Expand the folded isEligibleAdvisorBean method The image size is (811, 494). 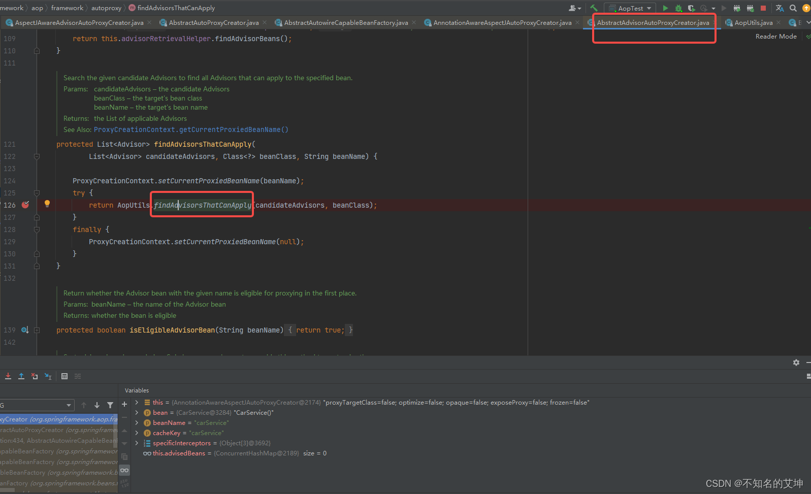pyautogui.click(x=37, y=330)
